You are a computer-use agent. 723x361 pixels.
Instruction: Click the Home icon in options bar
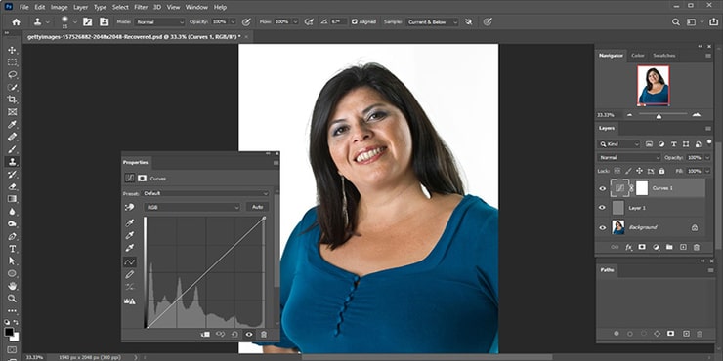pyautogui.click(x=16, y=21)
